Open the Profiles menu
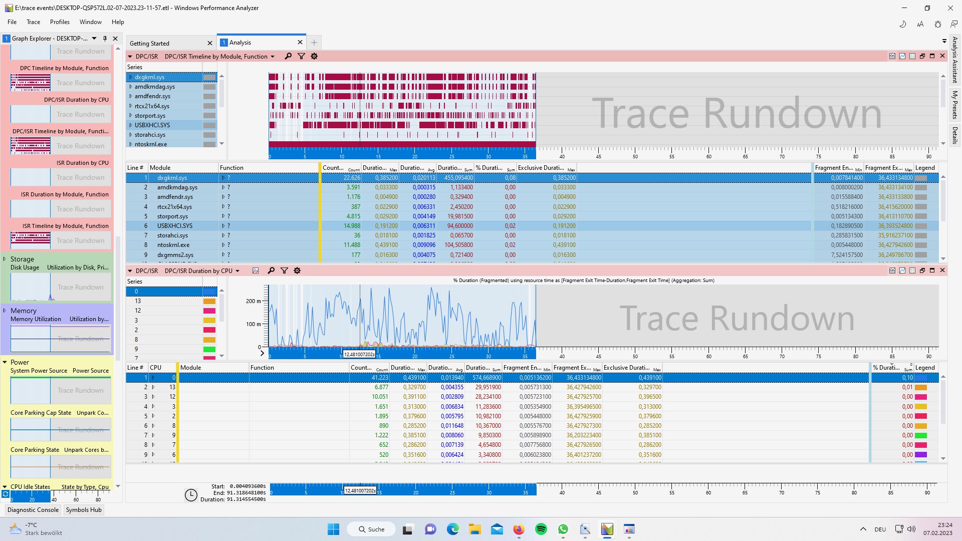The image size is (962, 541). click(60, 22)
